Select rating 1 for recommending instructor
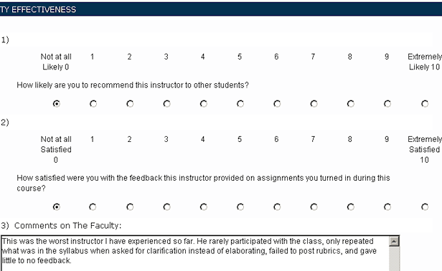 [x=93, y=104]
